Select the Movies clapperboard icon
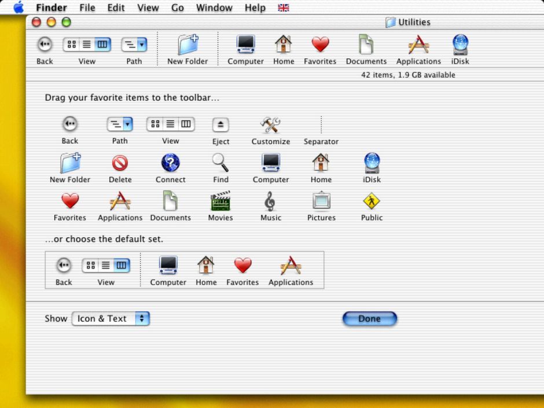Viewport: 544px width, 408px height. point(220,201)
